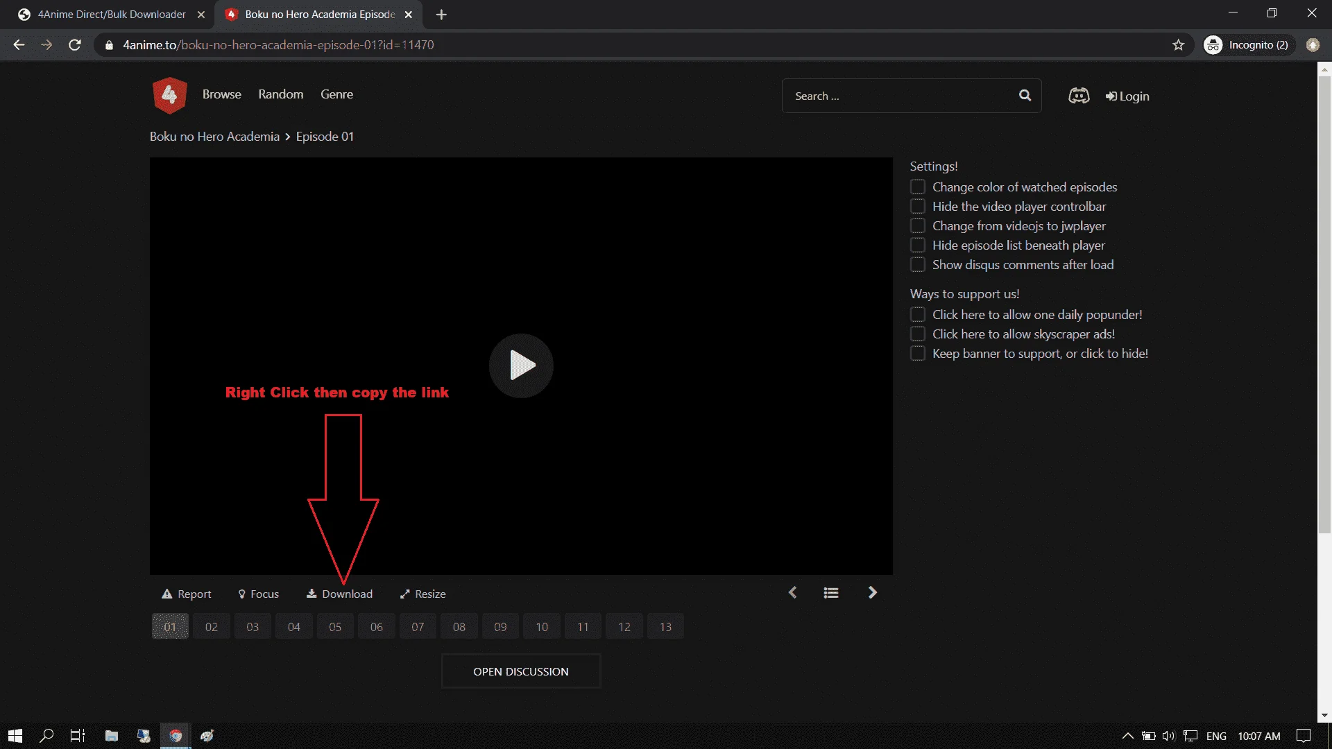Select episode 05
This screenshot has width=1332, height=749.
[x=335, y=627]
